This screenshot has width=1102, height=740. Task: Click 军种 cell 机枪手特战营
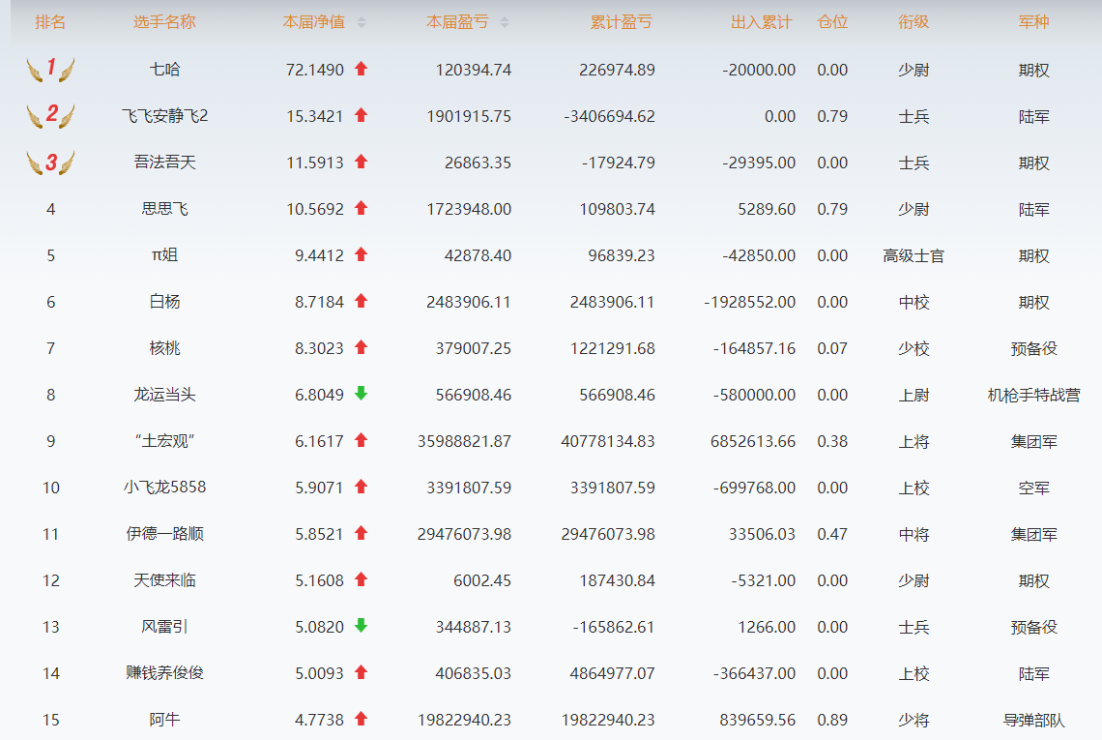coord(1033,395)
